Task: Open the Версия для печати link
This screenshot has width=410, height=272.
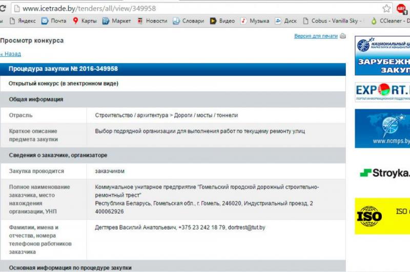Action: 316,36
